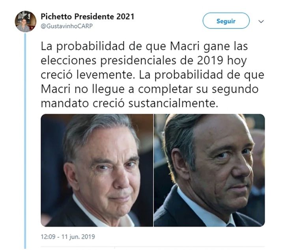Screen dimensions: 288x250
Task: Click the phrase 'segundo' in the tweet text
Action: coord(235,89)
